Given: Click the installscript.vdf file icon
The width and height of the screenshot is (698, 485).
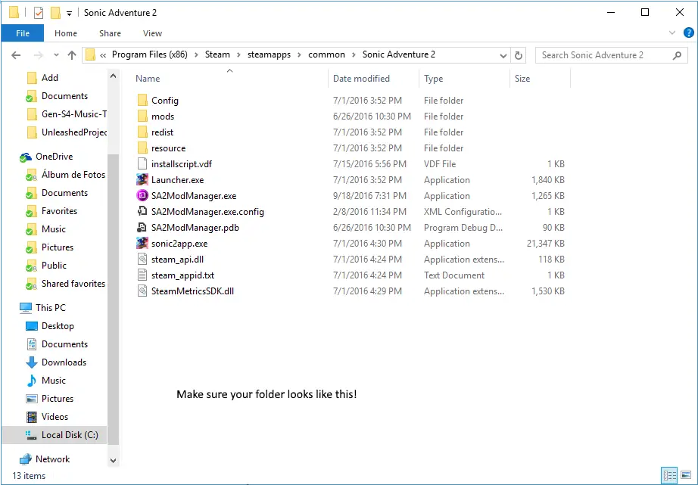Looking at the screenshot, I should click(x=142, y=163).
